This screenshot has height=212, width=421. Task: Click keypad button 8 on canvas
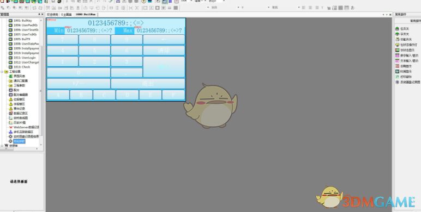pyautogui.click(x=94, y=40)
